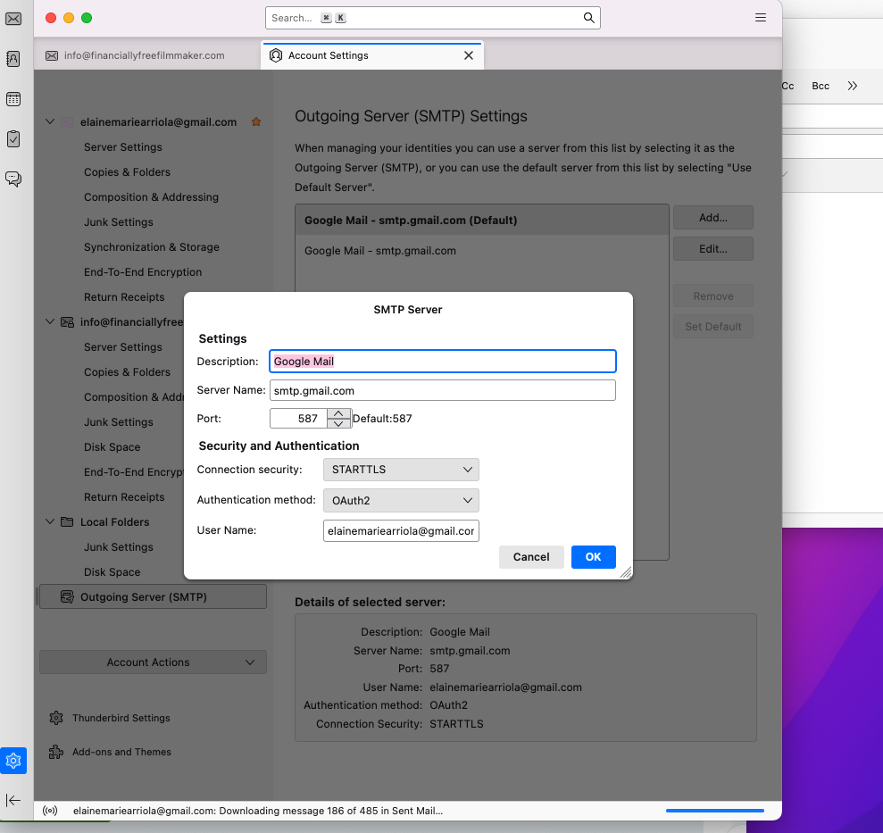This screenshot has width=883, height=833.
Task: Open the Connection security dropdown
Action: [401, 470]
